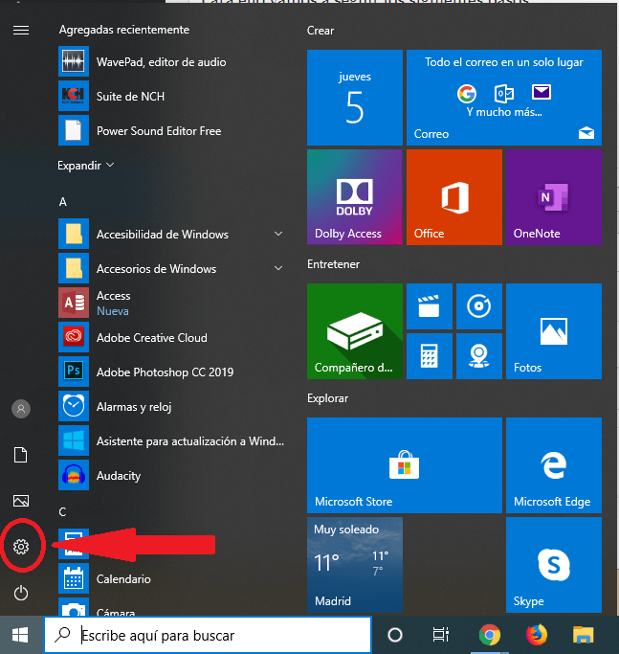619x654 pixels.
Task: Open the Documents sidebar icon
Action: pos(21,455)
